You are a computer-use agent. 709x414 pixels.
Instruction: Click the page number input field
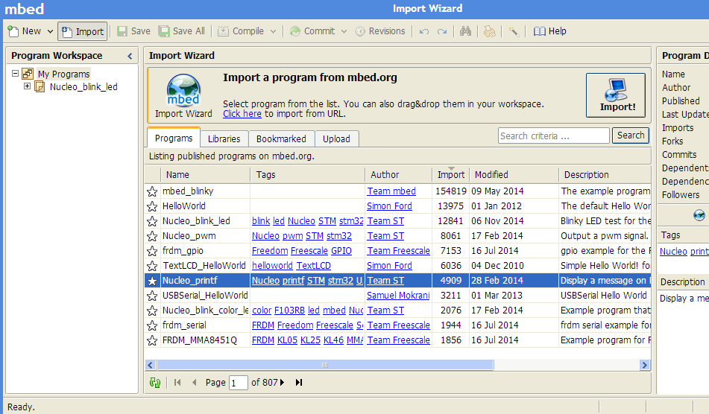238,383
